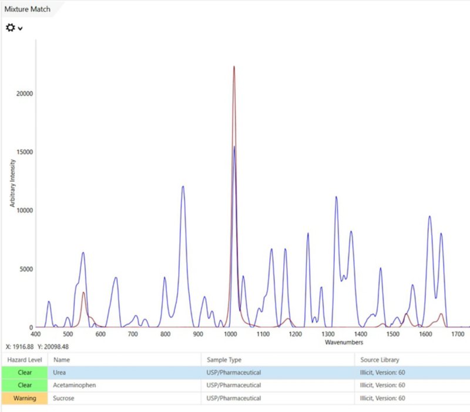The height and width of the screenshot is (412, 470).
Task: Click the Clear hazard cell for Acetaminophen
Action: pyautogui.click(x=25, y=386)
